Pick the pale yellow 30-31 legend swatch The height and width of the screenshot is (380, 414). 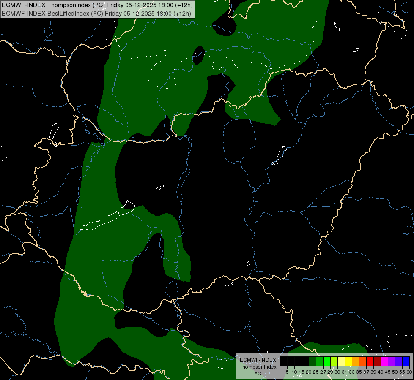341,361
